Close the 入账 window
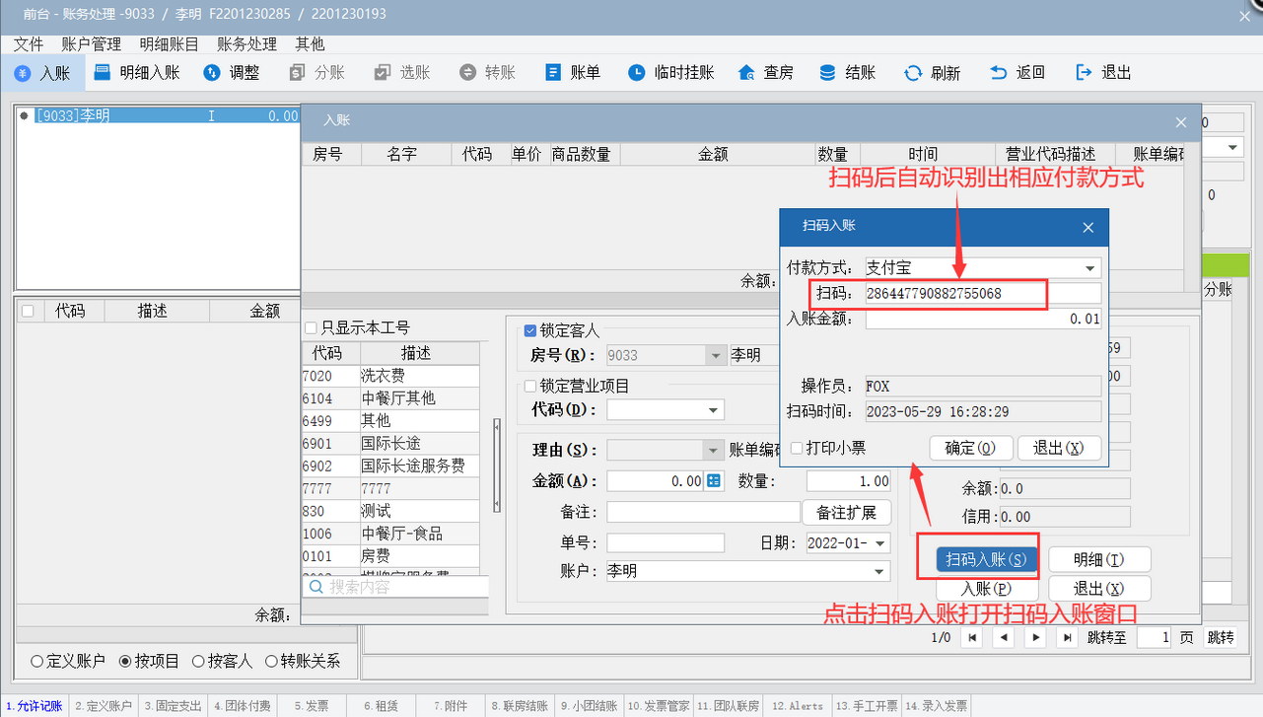 (1181, 122)
